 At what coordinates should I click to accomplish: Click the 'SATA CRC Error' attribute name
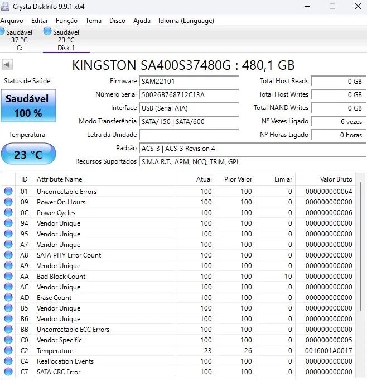59,372
